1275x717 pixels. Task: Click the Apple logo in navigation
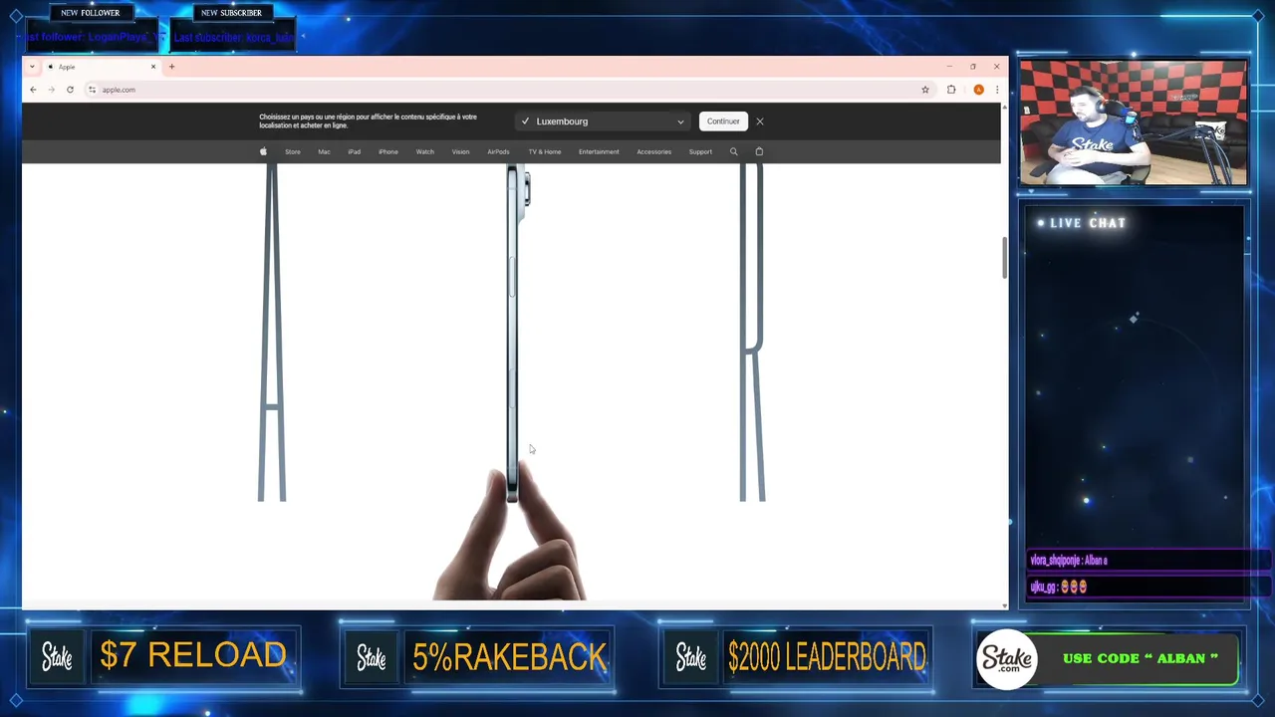point(263,151)
